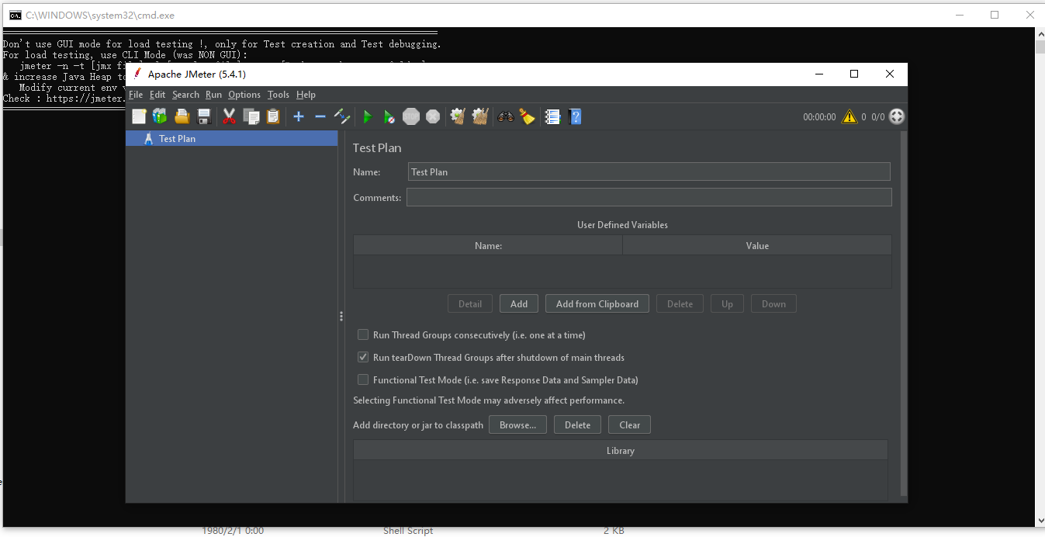
Task: Click the cmd window scroll up arrow
Action: (x=1040, y=34)
